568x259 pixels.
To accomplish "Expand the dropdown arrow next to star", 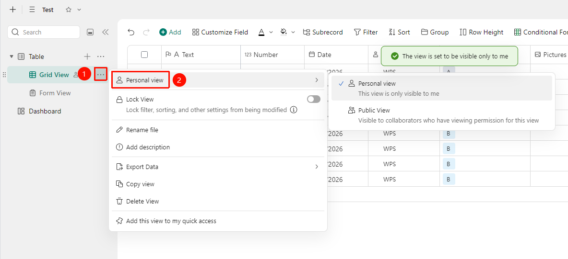I will (x=79, y=10).
